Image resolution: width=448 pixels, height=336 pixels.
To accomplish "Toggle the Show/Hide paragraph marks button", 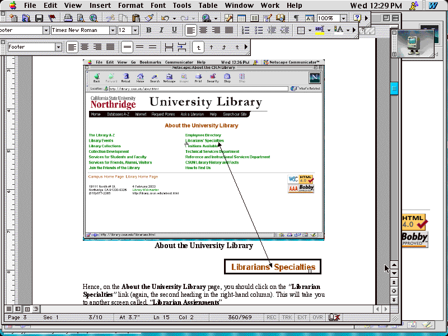I will (297, 18).
